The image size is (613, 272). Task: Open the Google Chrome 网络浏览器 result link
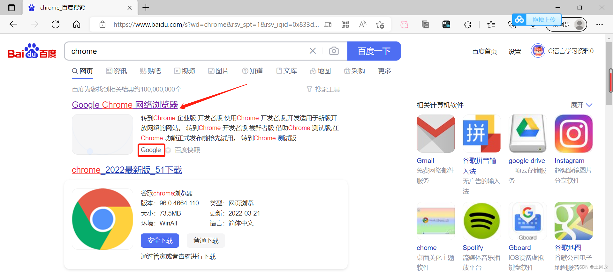tap(125, 105)
